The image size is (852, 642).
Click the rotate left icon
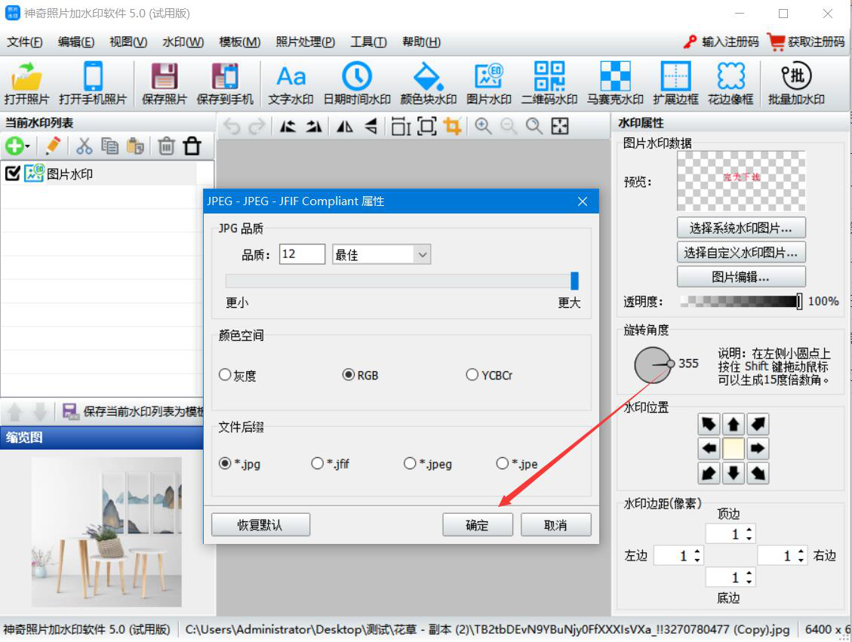point(288,127)
